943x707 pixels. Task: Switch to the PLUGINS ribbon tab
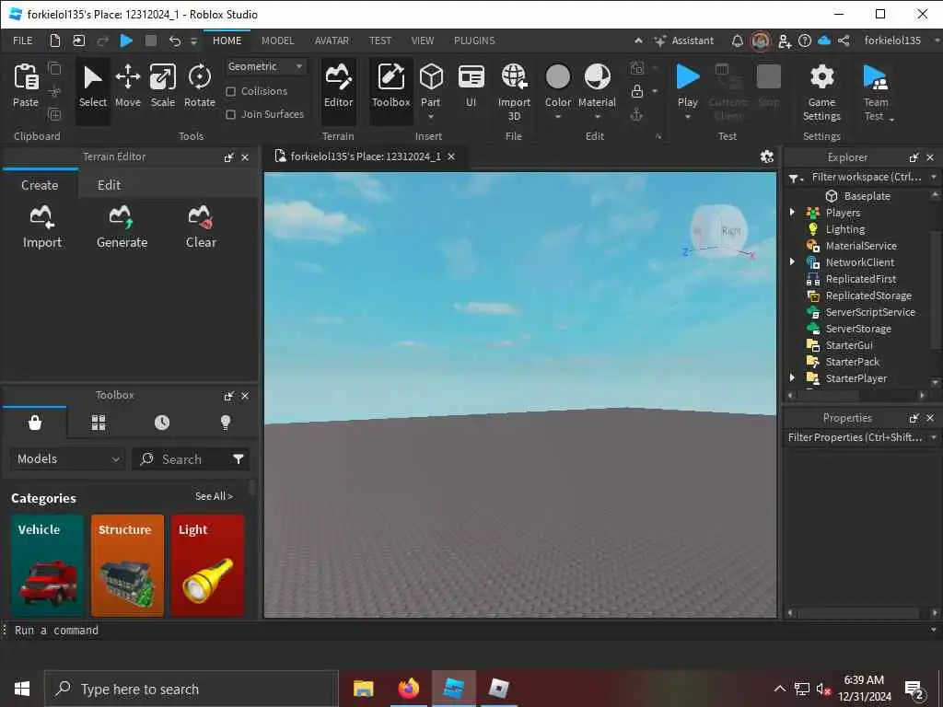coord(474,41)
